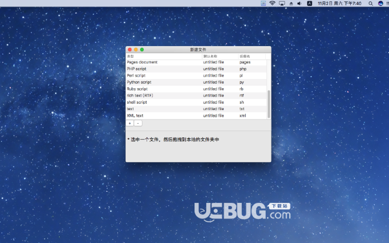This screenshot has width=389, height=243.
Task: Launch Siri from the menu bar
Action: click(x=381, y=3)
